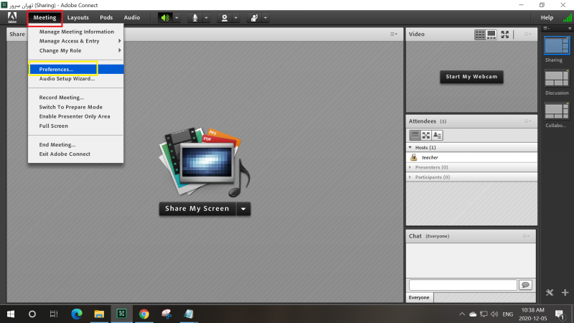Open Google Chrome from the taskbar
This screenshot has width=574, height=323.
(x=143, y=314)
